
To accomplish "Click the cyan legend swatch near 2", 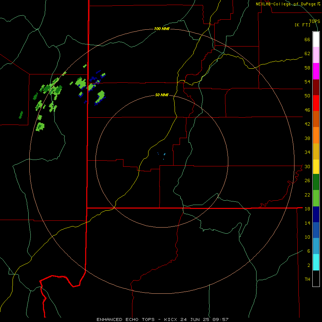I will click(316, 262).
